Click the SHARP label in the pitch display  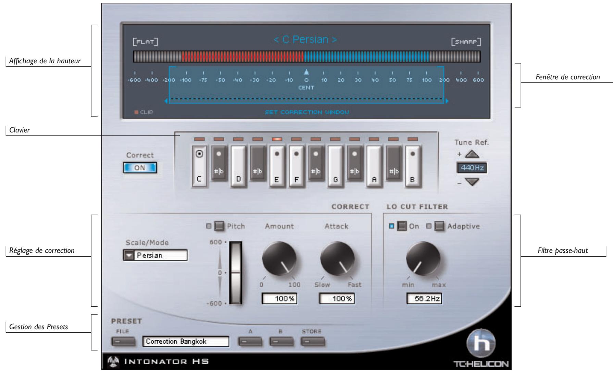(x=466, y=42)
